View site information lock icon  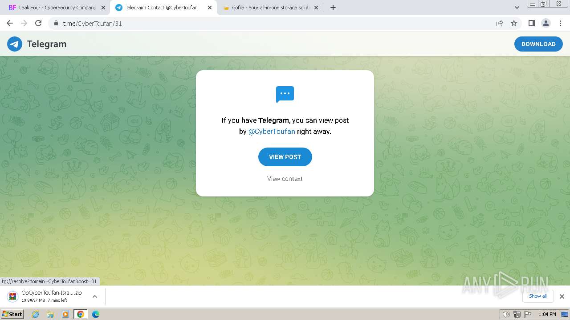point(56,23)
